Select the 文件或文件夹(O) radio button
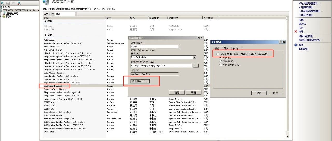The width and height of the screenshot is (332, 141). pos(221,65)
